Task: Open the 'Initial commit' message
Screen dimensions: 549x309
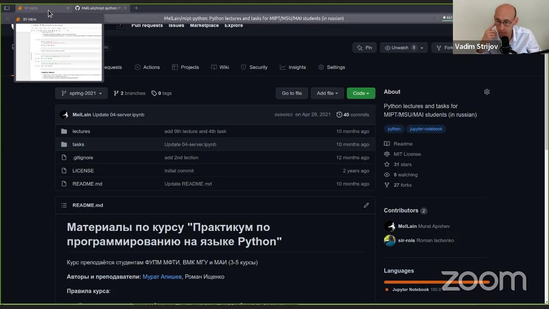Action: point(179,171)
